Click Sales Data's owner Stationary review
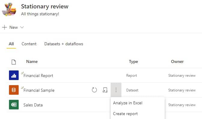 [182, 105]
